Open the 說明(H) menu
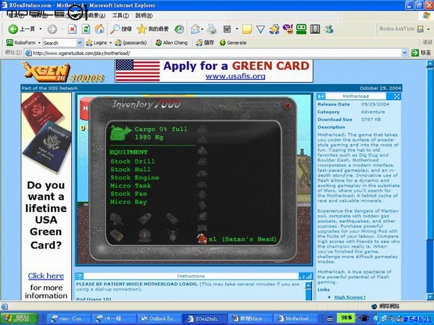This screenshot has width=434, height=325. tap(144, 16)
